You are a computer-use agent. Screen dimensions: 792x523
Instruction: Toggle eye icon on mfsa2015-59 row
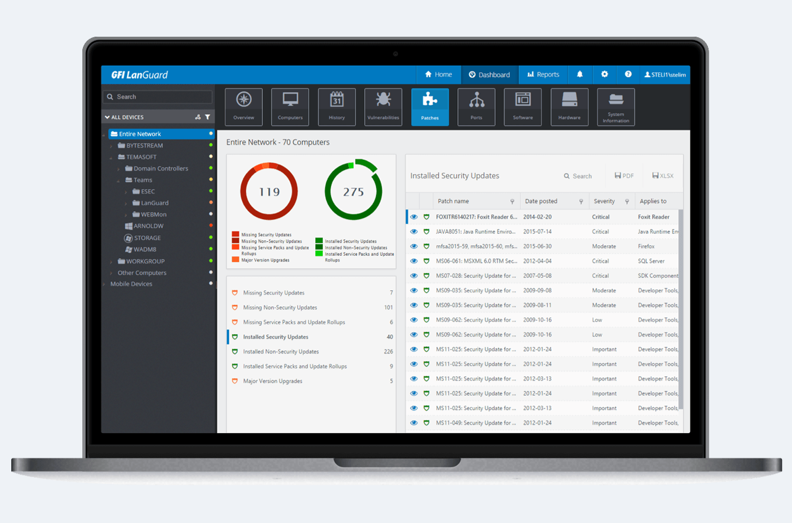[x=413, y=246]
